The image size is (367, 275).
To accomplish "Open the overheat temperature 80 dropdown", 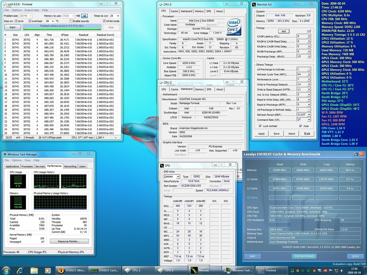I will [53, 21].
